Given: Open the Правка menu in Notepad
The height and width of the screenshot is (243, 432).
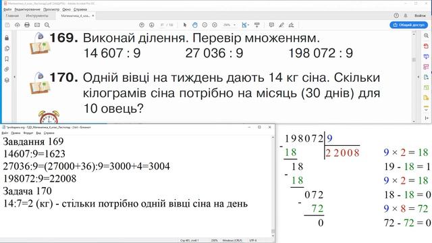Looking at the screenshot, I should pos(16,133).
